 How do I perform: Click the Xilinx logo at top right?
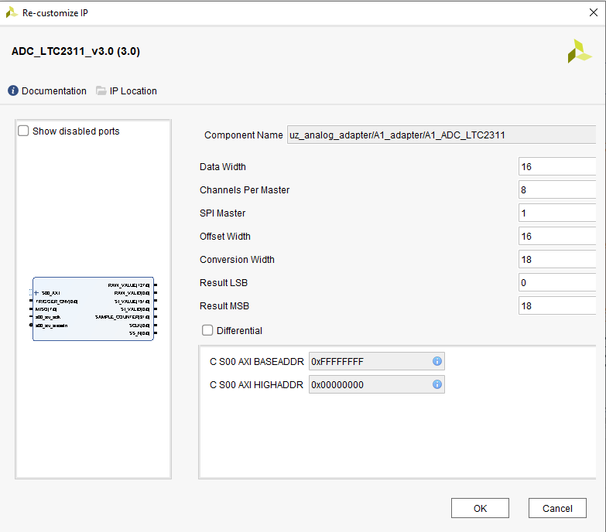coord(579,52)
